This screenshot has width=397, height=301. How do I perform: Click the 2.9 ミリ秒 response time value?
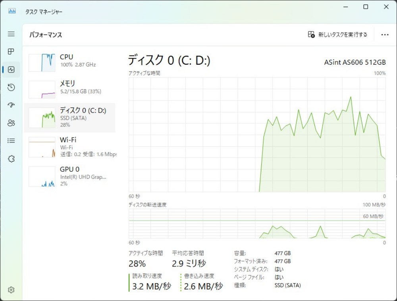189,264
